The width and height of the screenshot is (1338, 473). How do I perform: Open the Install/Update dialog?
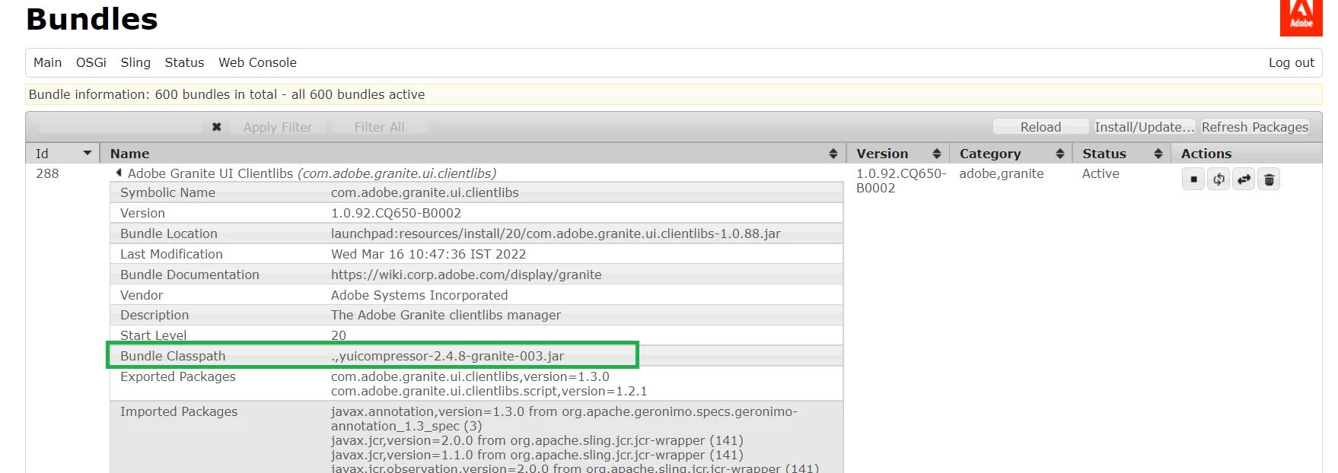point(1144,127)
